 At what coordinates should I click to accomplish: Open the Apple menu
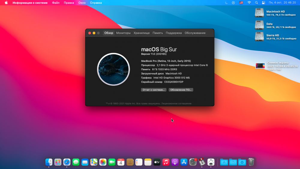coord(6,3)
